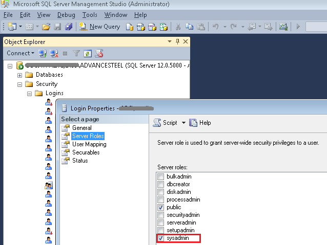Select the User Mapping page
The image size is (327, 245).
(89, 144)
